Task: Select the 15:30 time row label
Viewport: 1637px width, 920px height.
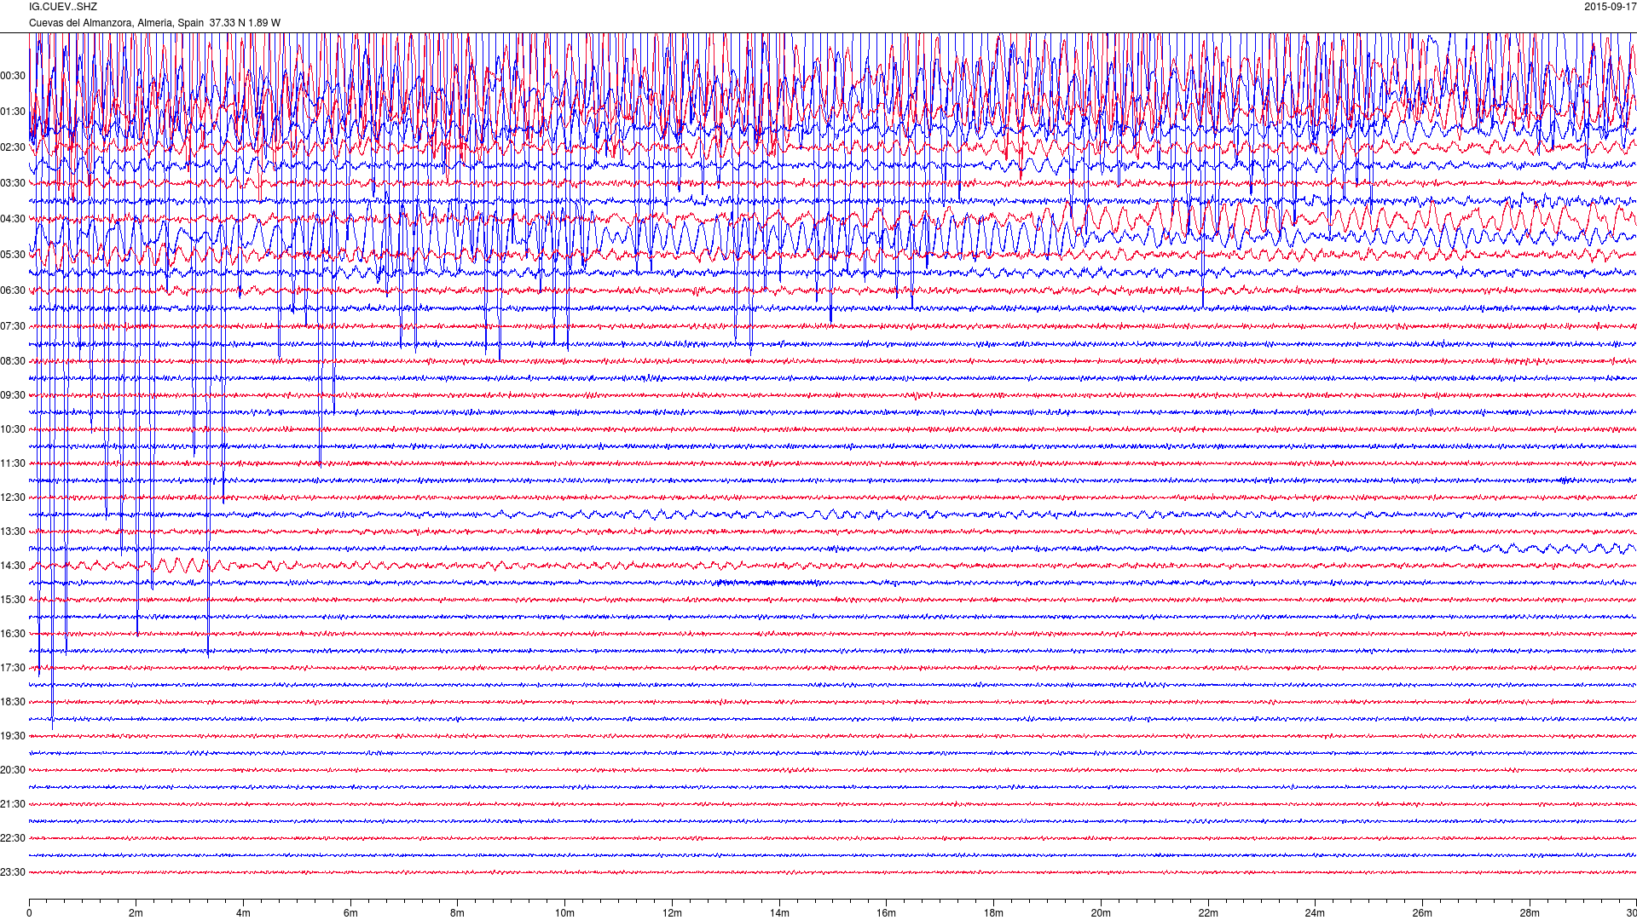Action: (13, 600)
